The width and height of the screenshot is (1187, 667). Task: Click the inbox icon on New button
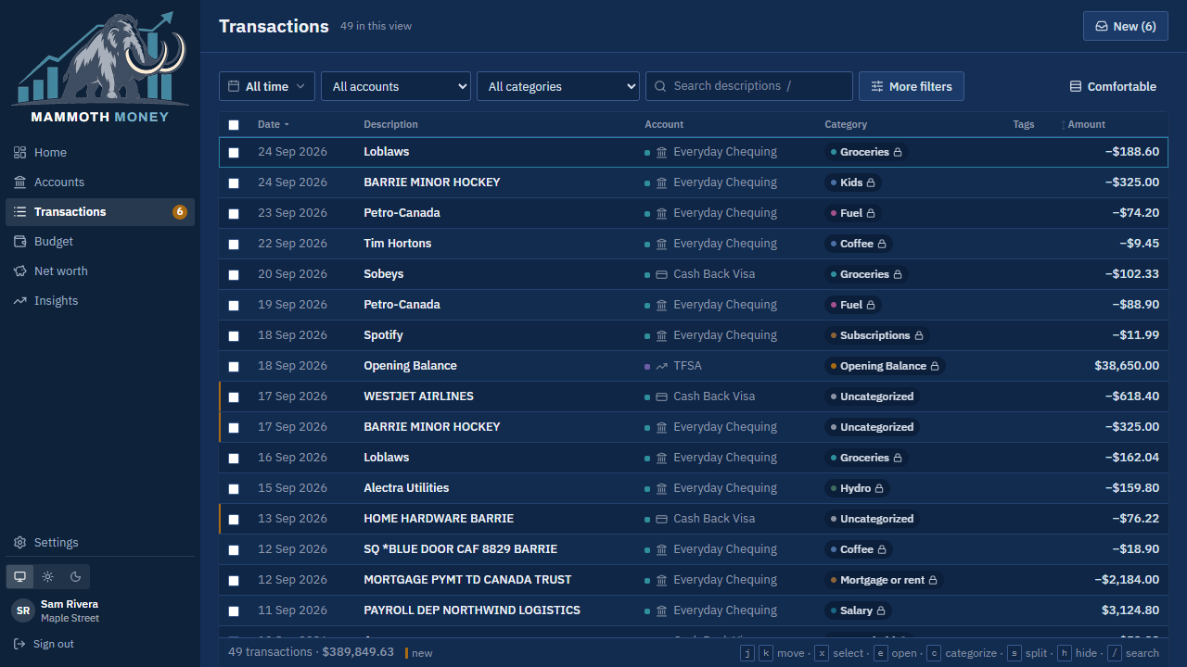[1102, 26]
